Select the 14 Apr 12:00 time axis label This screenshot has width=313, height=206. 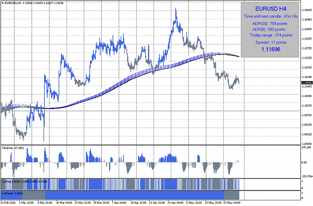point(139,203)
